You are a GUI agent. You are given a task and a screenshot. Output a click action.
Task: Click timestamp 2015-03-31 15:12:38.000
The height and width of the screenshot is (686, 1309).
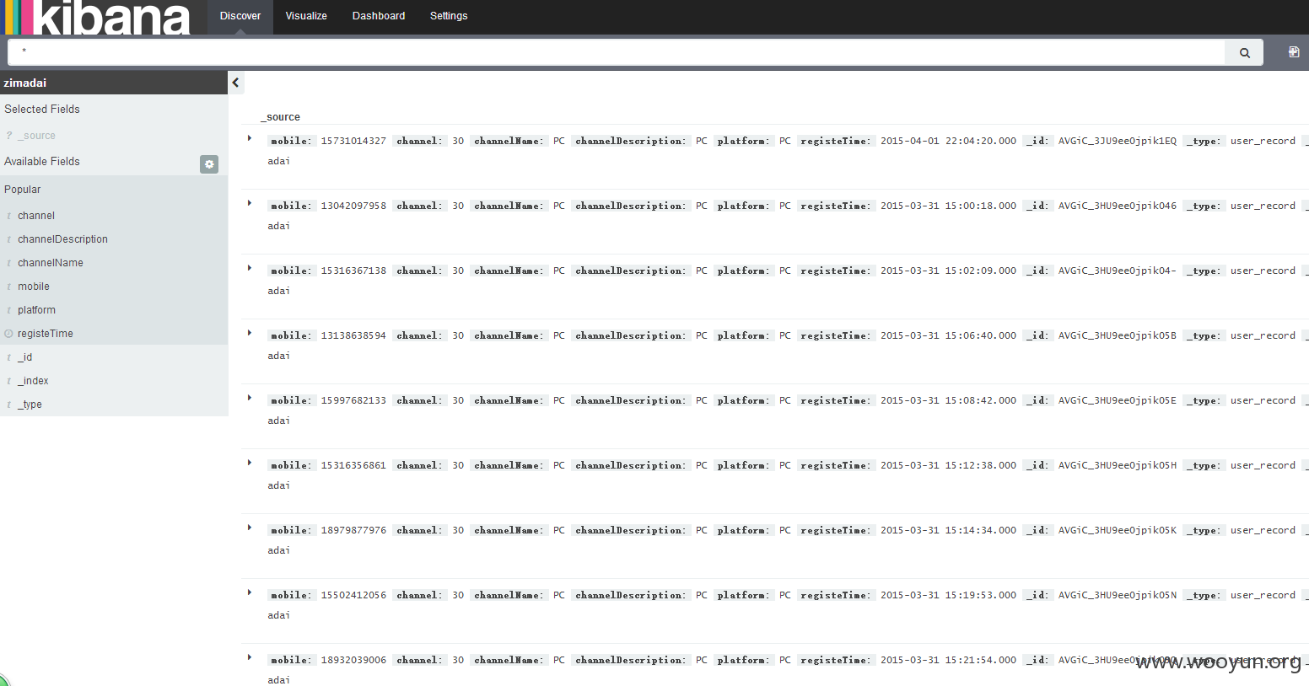[x=948, y=465]
